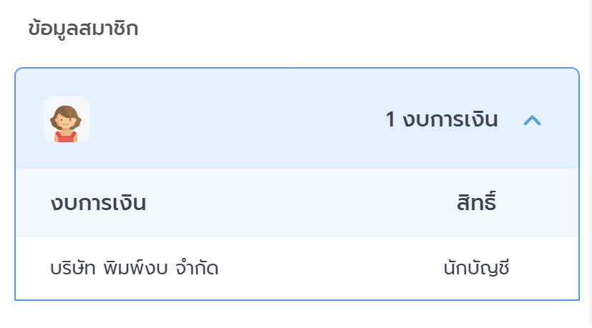Screen dimensions: 592x328
Task: Click the blue header area beside the avatar
Action: pos(229,120)
